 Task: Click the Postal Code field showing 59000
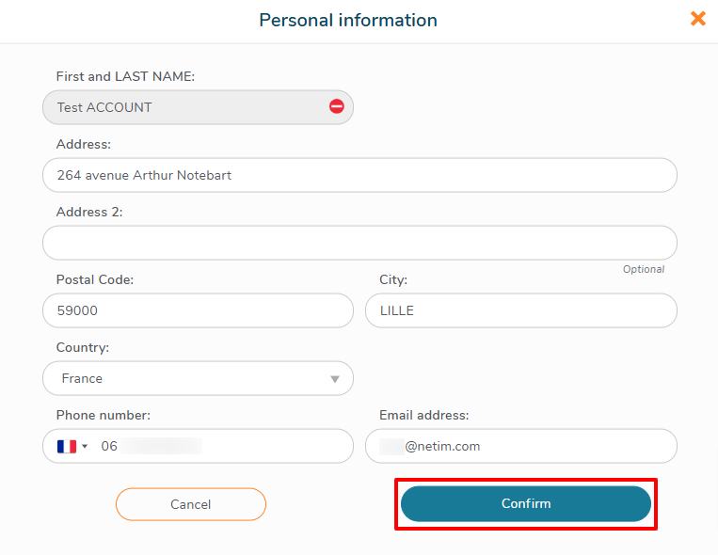coord(198,310)
